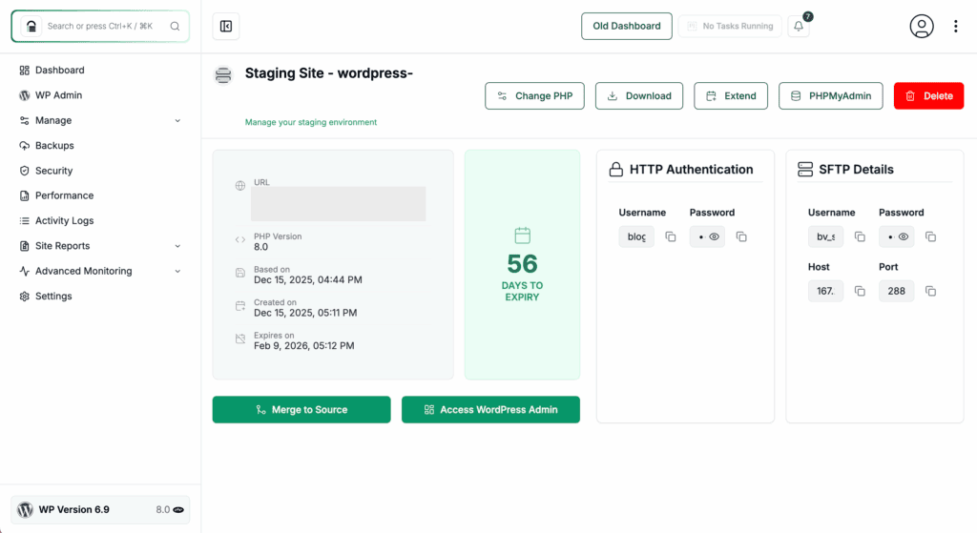Click the SFTP port value 288

pyautogui.click(x=897, y=291)
